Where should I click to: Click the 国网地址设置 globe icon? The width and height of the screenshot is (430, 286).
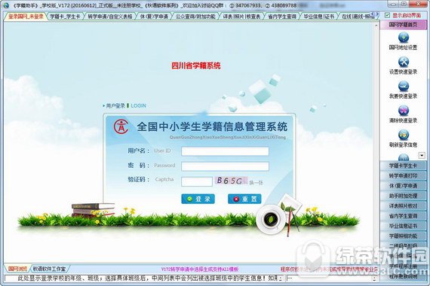pos(404,38)
